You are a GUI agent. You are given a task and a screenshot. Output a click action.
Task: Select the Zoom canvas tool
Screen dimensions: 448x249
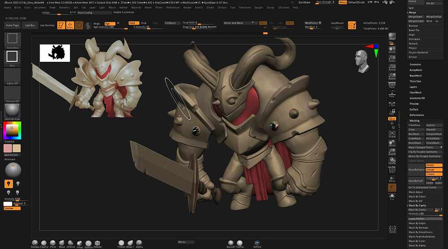392,59
